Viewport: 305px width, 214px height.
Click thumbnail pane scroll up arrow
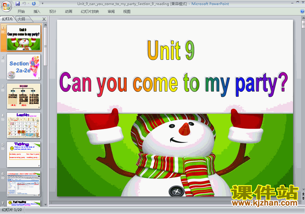click(x=45, y=25)
